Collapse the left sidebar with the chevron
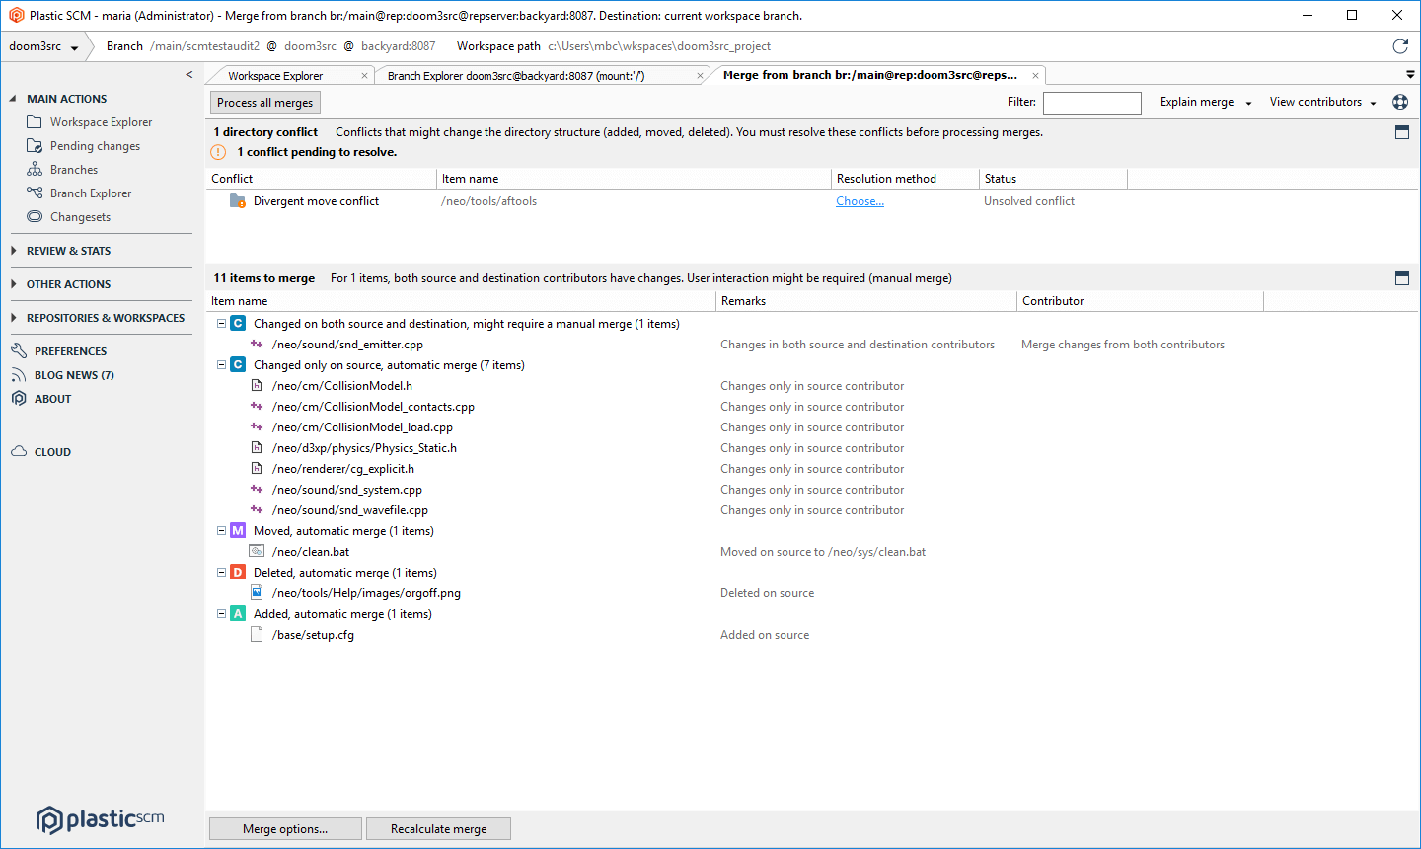Screen dimensions: 1421x849 tap(188, 73)
